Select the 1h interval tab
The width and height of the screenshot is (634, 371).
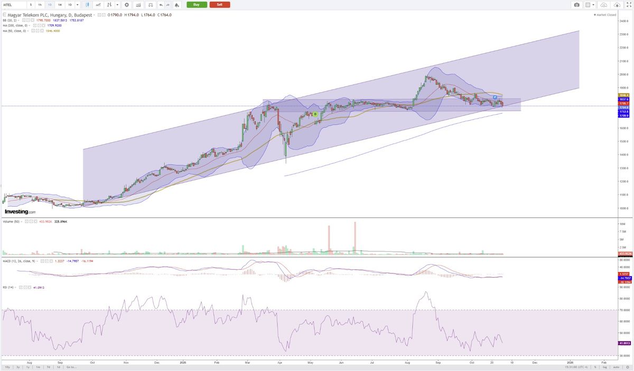[40, 5]
